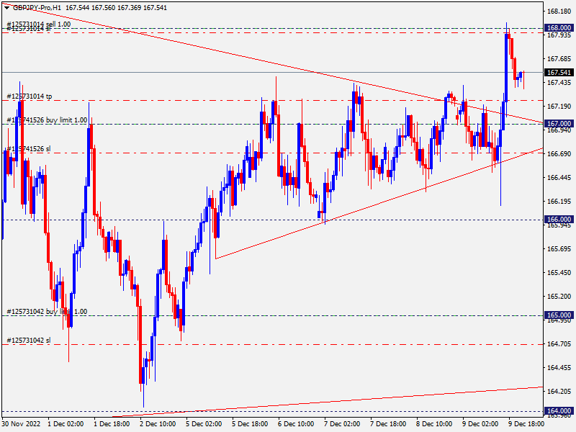576x432 pixels.
Task: Click the 5 Dec 18:00 time label
Action: 250,423
